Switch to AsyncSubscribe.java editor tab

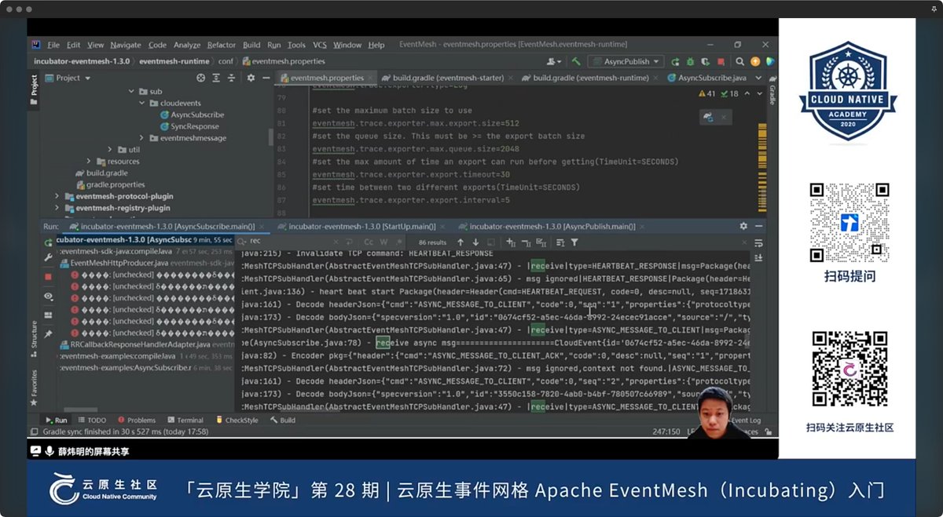pos(706,78)
